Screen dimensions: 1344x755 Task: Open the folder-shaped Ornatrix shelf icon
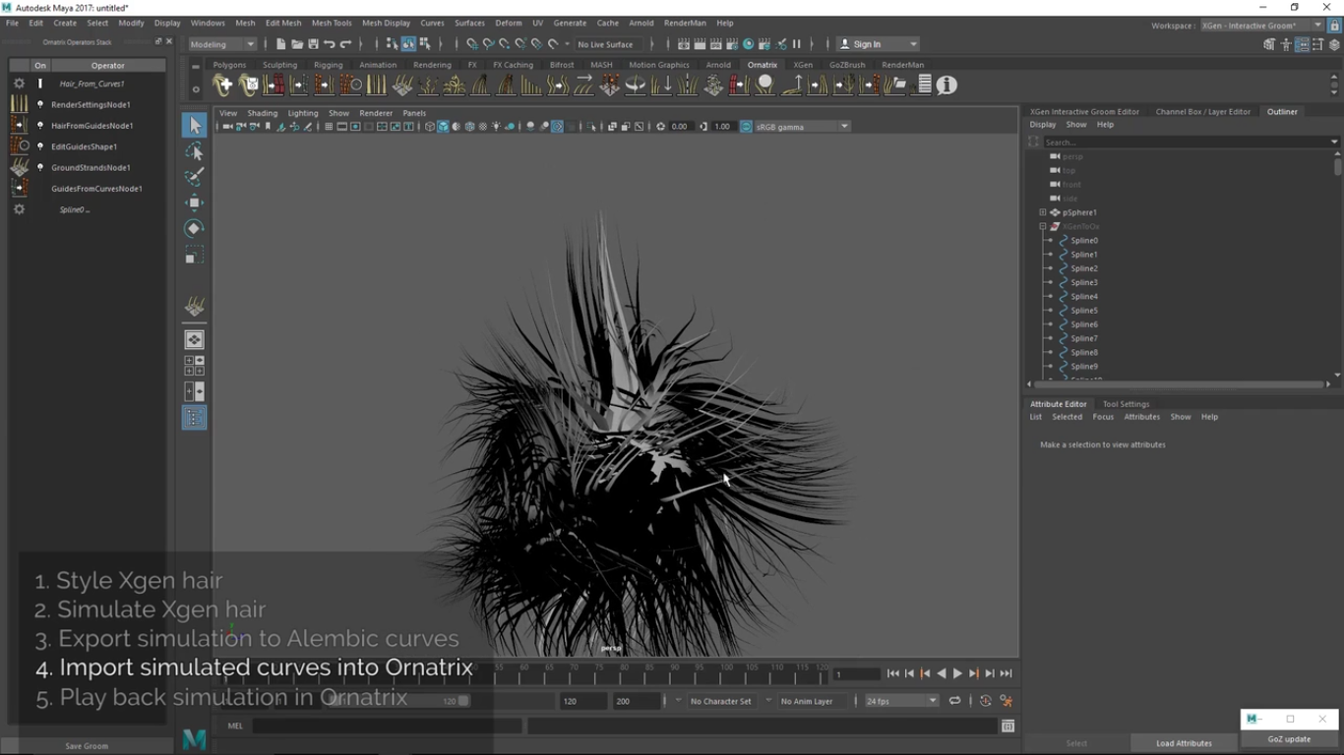point(895,86)
